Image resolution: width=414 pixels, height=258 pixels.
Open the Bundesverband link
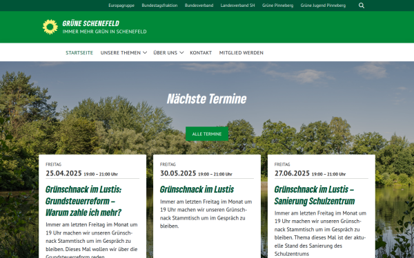click(x=199, y=6)
